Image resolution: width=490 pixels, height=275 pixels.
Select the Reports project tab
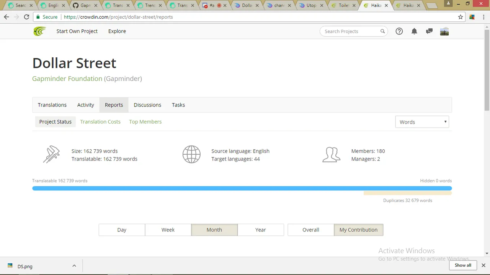coord(114,105)
